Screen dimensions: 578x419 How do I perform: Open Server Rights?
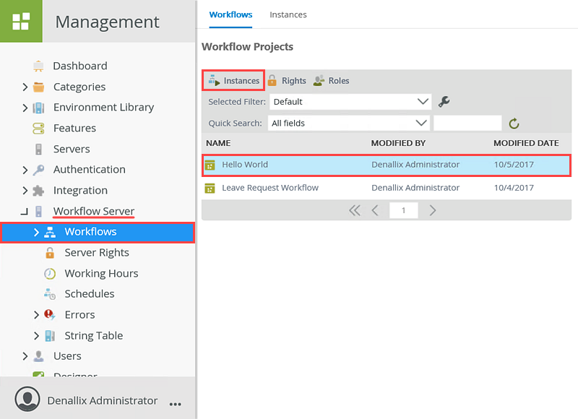click(97, 253)
